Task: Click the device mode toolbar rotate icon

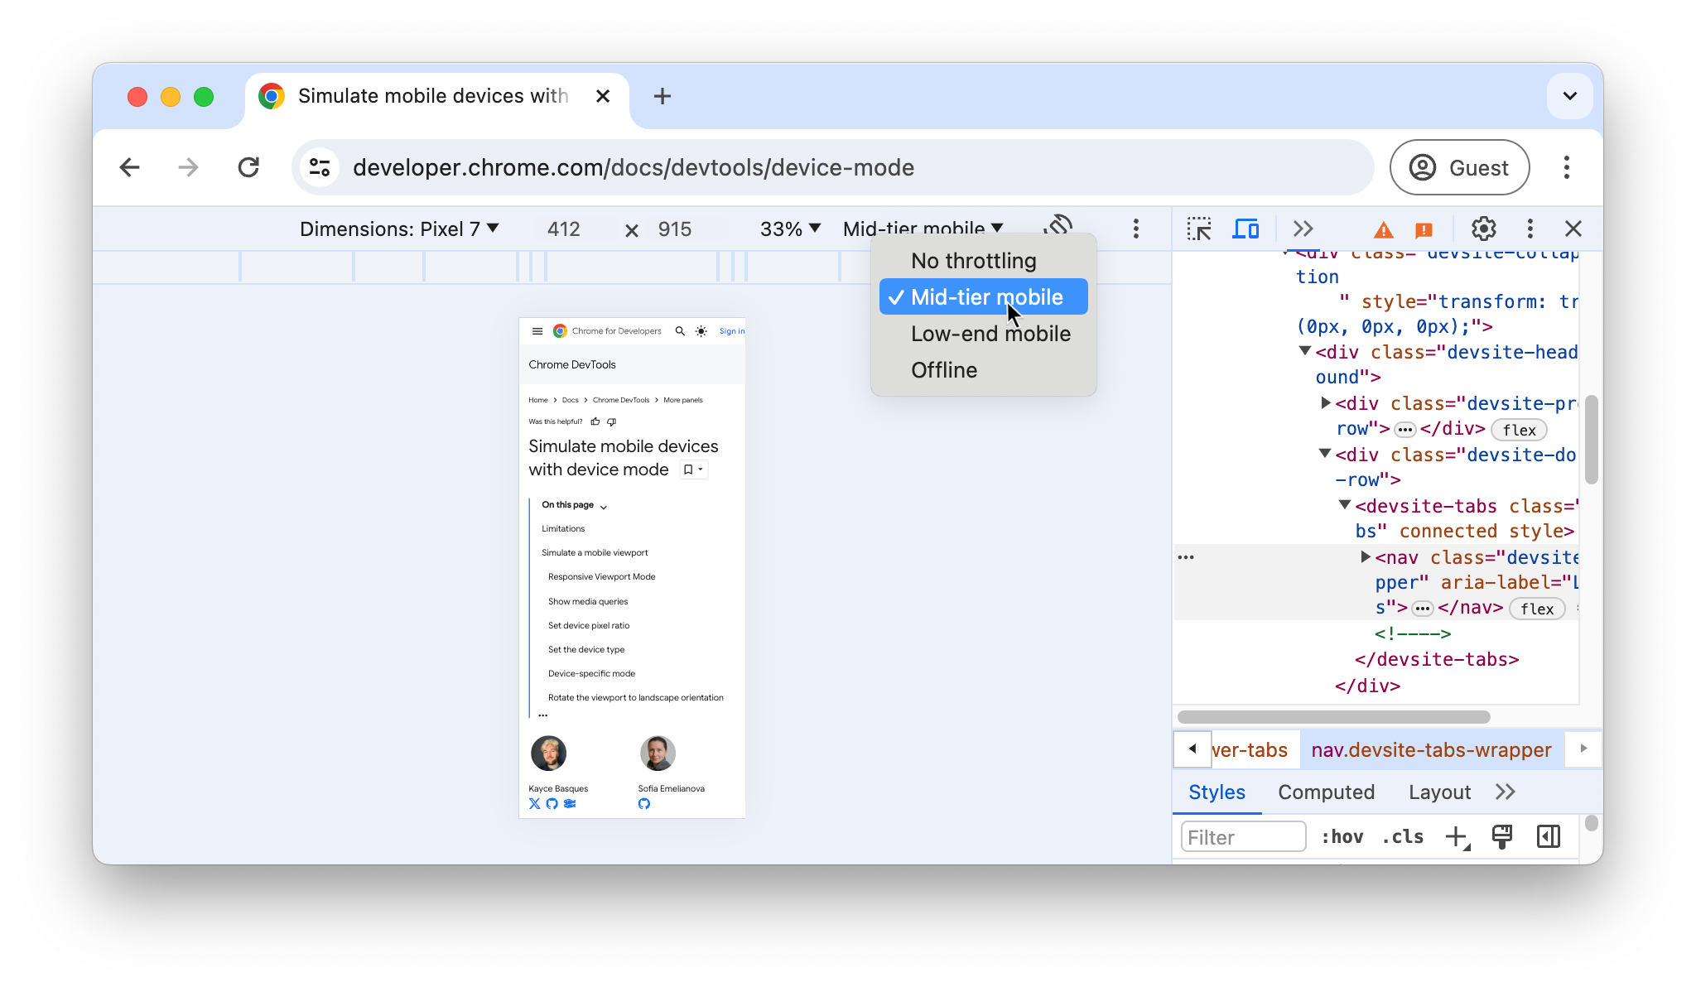Action: tap(1057, 227)
